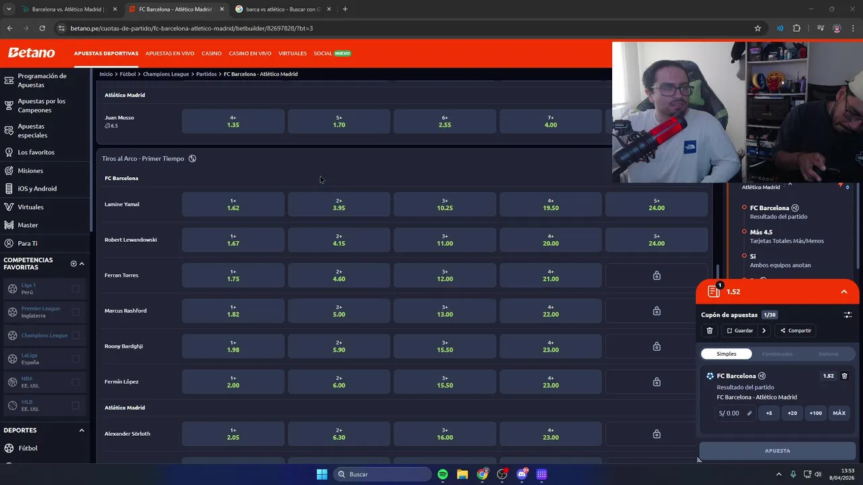Open Misiones in the sidebar
This screenshot has width=863, height=485.
30,170
